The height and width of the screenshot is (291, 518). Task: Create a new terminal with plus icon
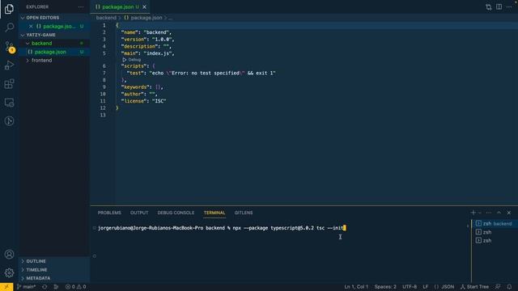tap(473, 213)
